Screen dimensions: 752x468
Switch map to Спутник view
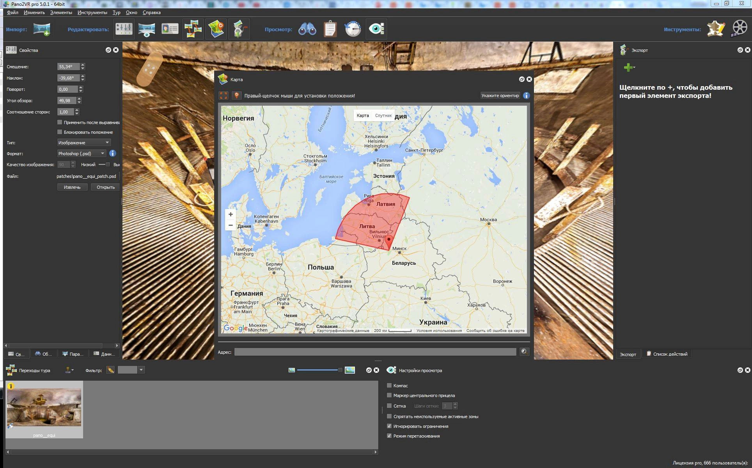click(383, 115)
